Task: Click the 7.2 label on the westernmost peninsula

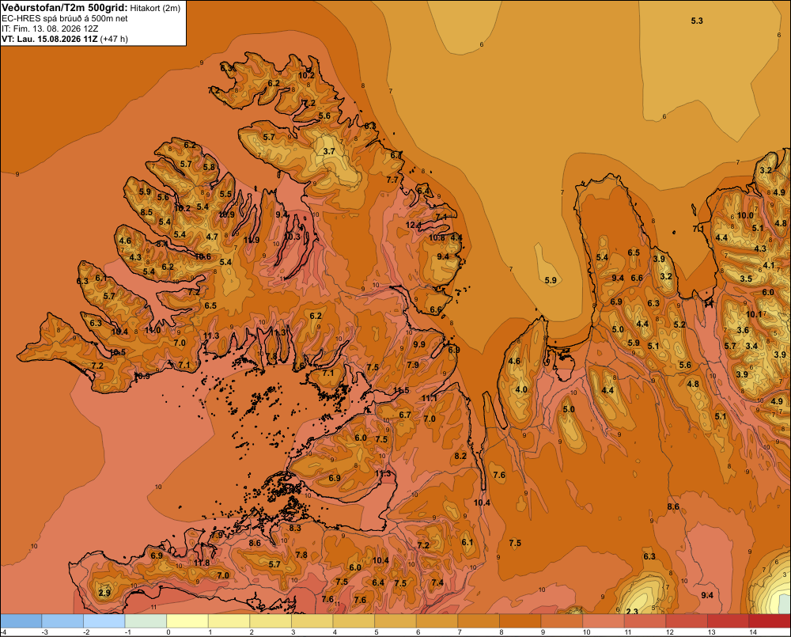Action: [97, 366]
